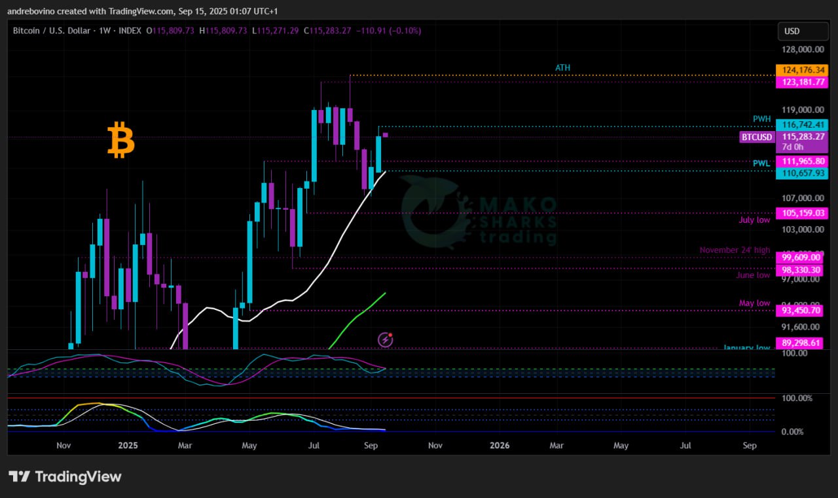Screen dimensions: 838x498
Task: Click the ATH text annotation
Action: coord(562,68)
